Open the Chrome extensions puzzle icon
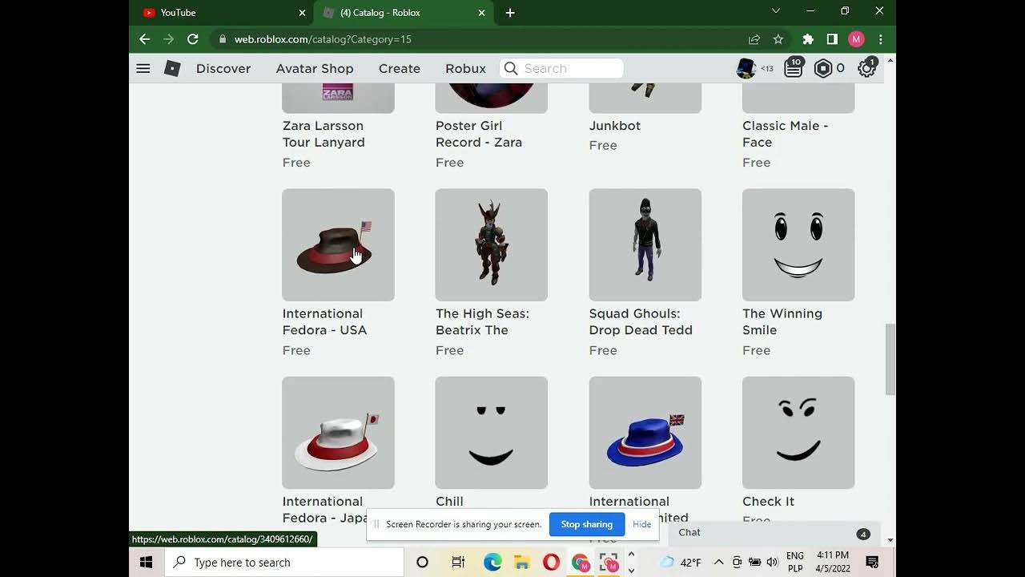1025x577 pixels. (x=808, y=39)
